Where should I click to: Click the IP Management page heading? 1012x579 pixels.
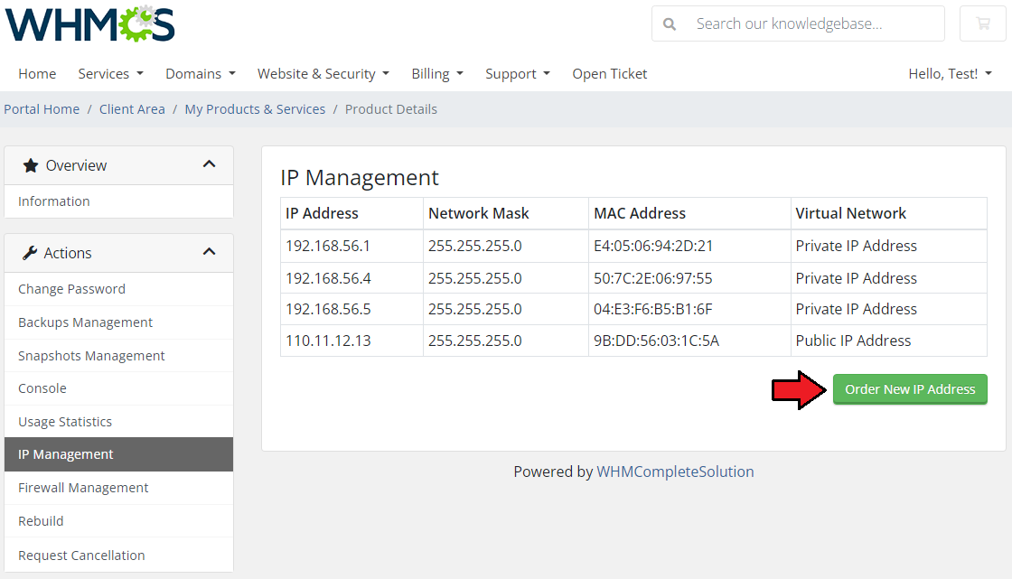click(x=360, y=178)
